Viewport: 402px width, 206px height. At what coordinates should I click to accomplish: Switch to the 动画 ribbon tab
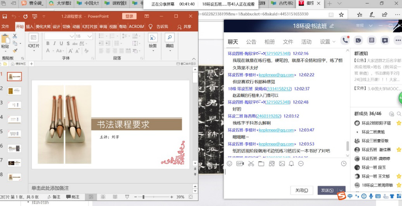[x=76, y=27]
